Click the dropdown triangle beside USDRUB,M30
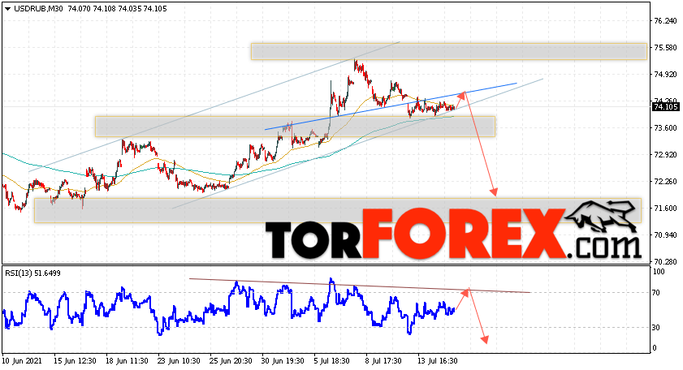Image resolution: width=683 pixels, height=370 pixels. point(8,9)
